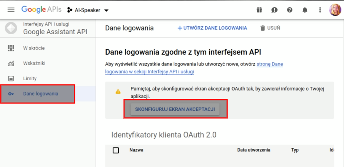
Task: Open the gift free trial icon
Action: [259, 10]
